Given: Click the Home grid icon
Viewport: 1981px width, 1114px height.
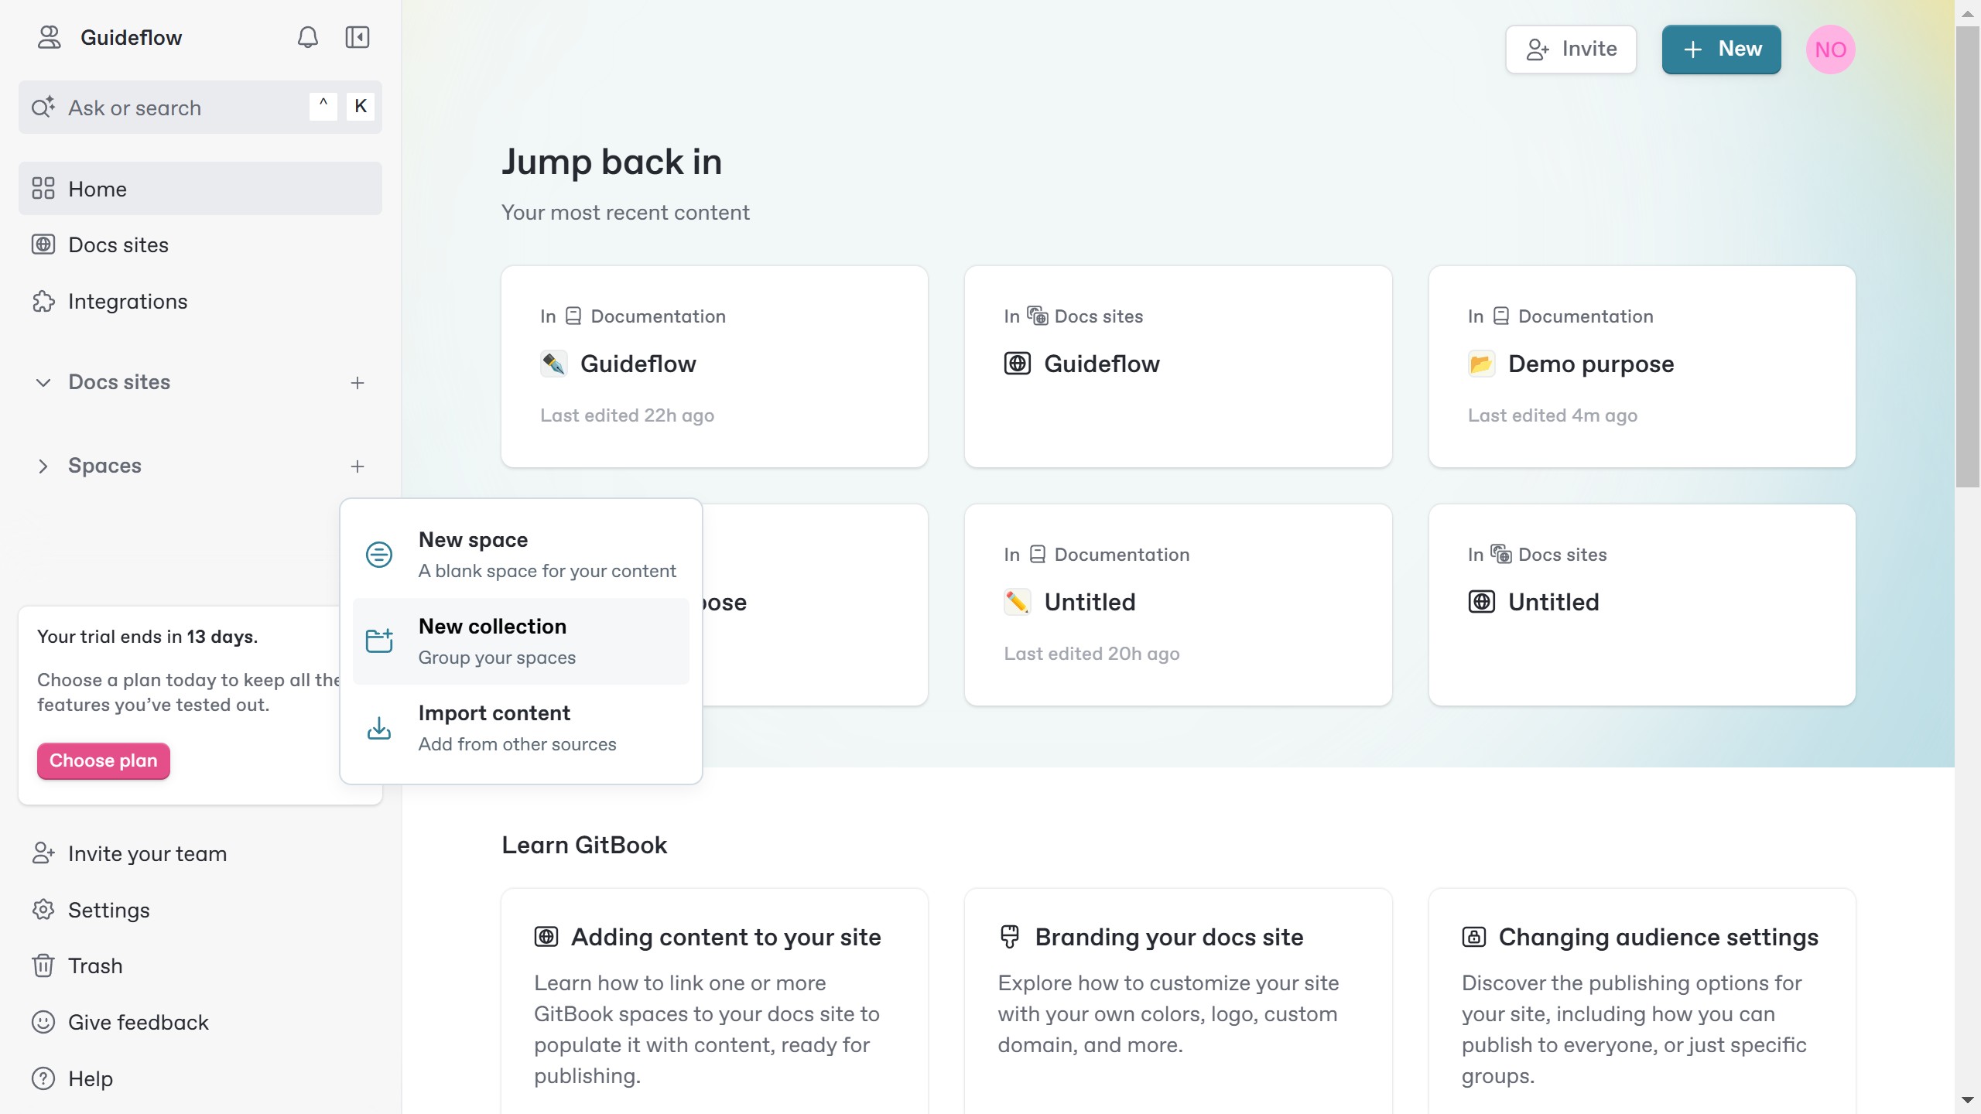Looking at the screenshot, I should (43, 189).
